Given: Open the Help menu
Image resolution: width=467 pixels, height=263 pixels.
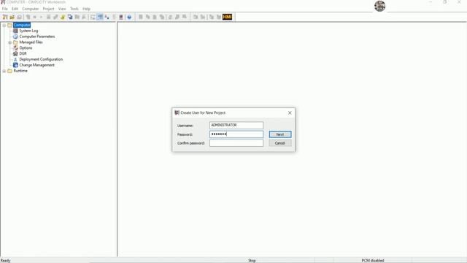Looking at the screenshot, I should pos(86,9).
